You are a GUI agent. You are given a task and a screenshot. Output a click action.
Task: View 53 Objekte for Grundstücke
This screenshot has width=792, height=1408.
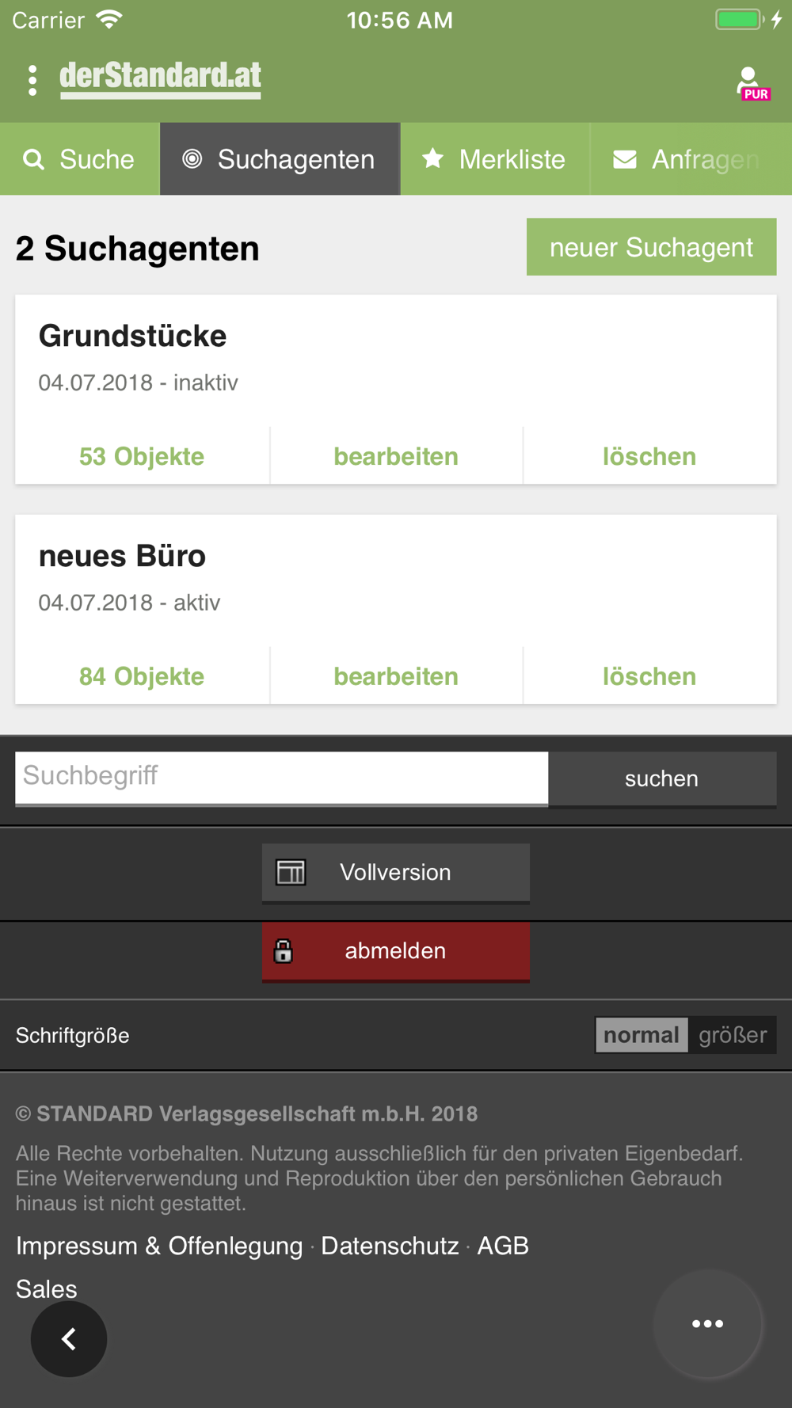142,456
